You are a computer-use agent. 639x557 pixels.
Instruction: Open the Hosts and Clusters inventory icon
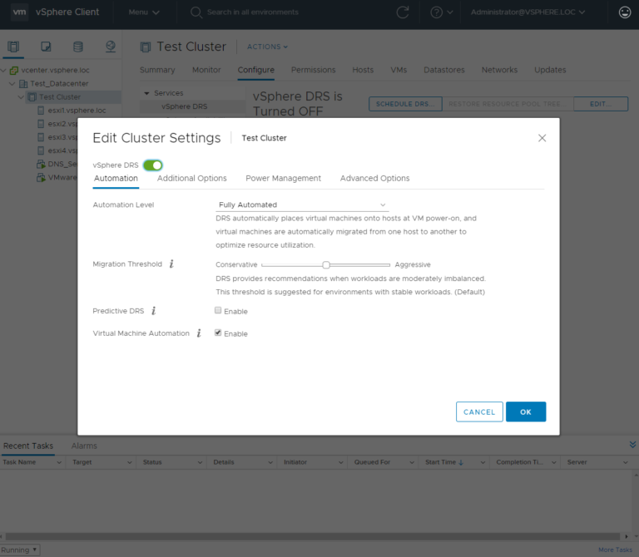click(13, 47)
